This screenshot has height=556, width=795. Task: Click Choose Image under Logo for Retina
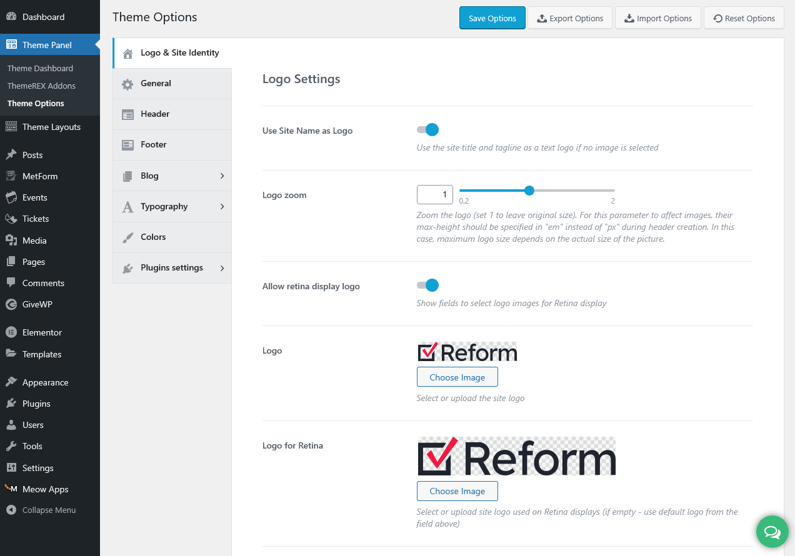(457, 491)
